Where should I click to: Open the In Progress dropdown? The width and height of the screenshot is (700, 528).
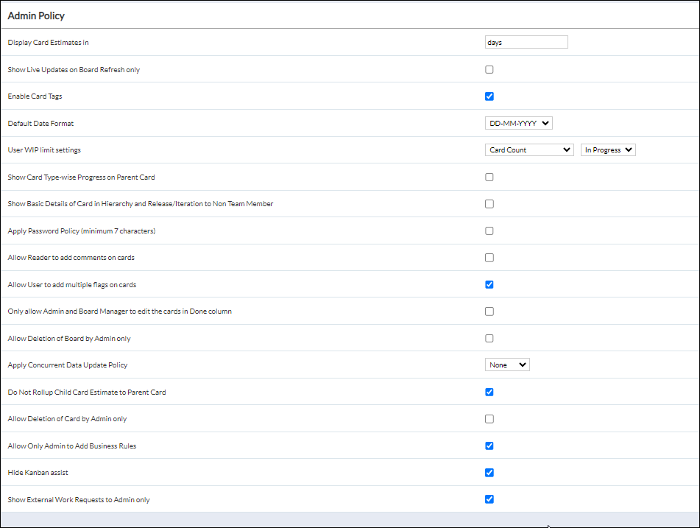[x=607, y=149]
